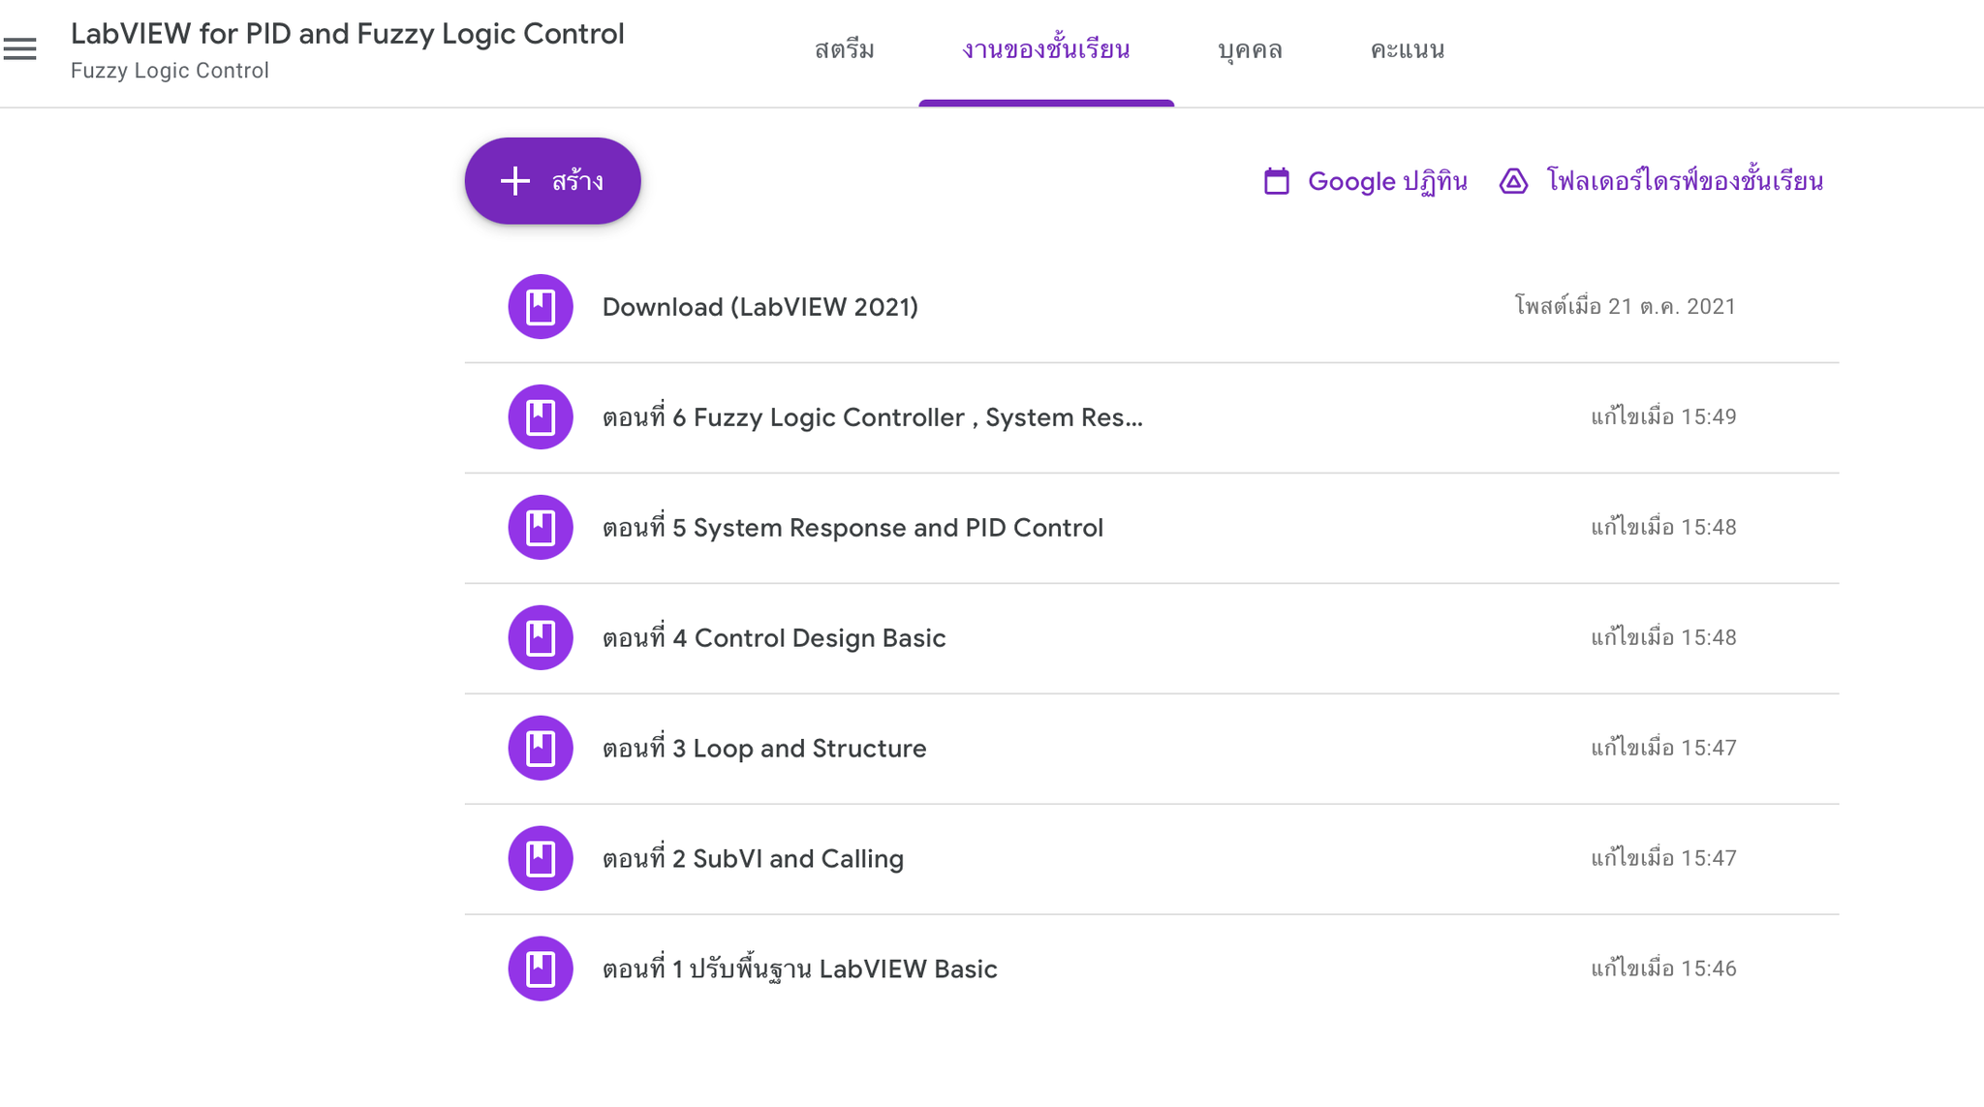
Task: Go to the บุคคล tab
Action: [x=1250, y=50]
